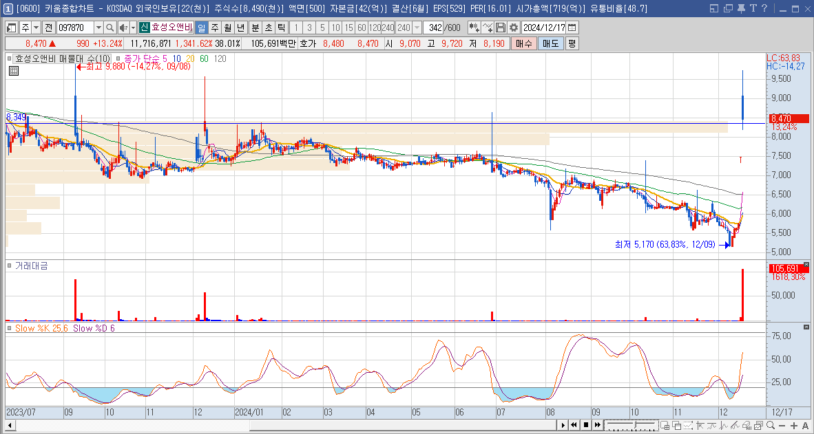Select the 주 weekly period button
Screen dimensions: 814x434
click(x=214, y=28)
